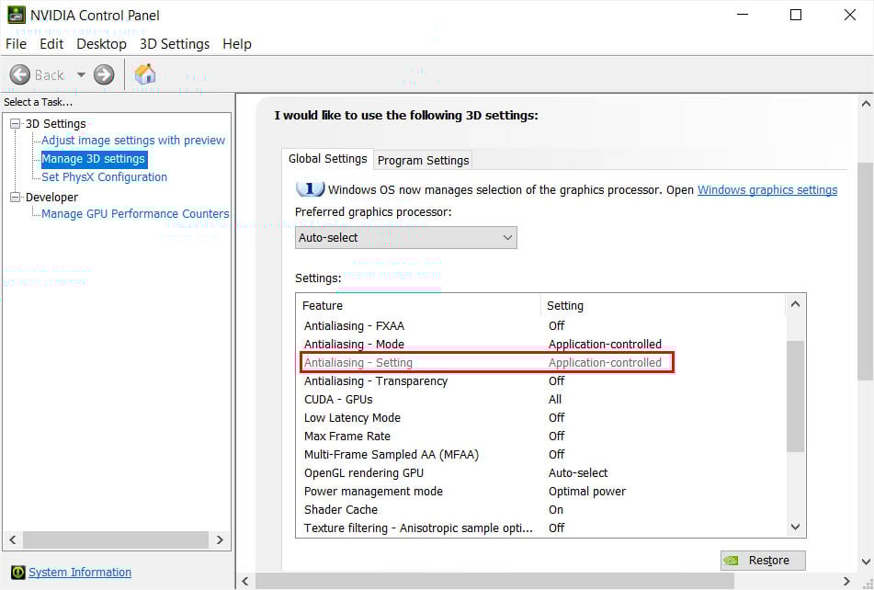Click the main panel scroll down arrow
Screen dimensions: 874x590
point(866,562)
